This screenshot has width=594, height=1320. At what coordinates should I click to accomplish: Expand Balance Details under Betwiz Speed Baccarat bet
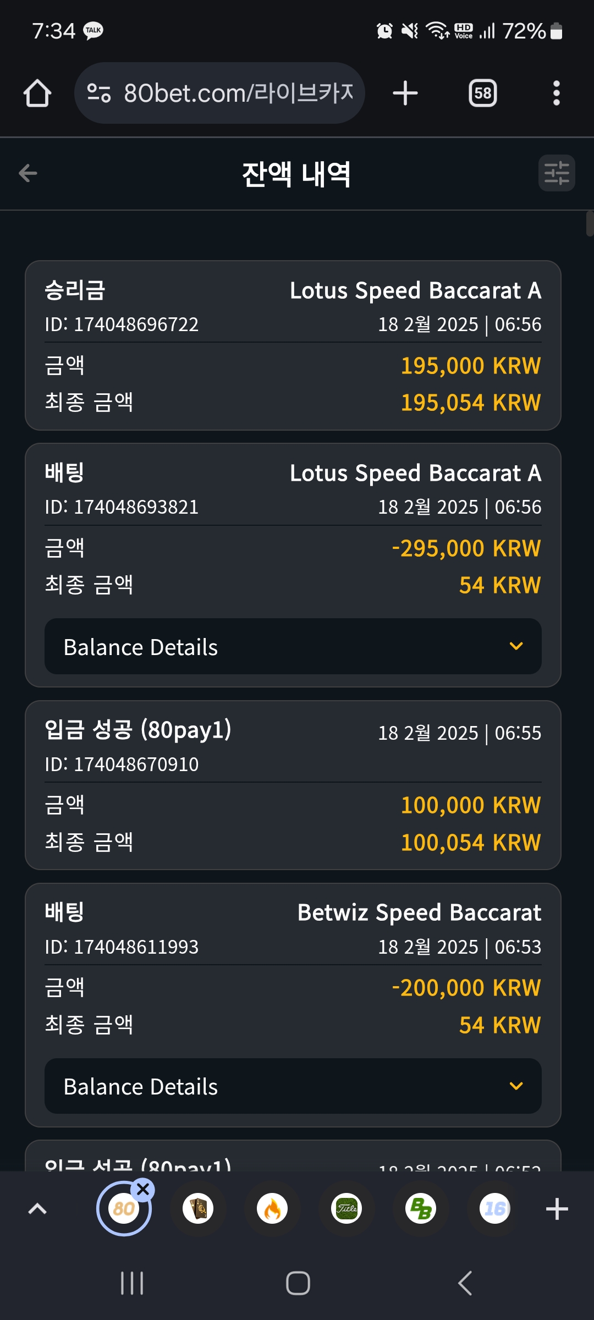[293, 1086]
